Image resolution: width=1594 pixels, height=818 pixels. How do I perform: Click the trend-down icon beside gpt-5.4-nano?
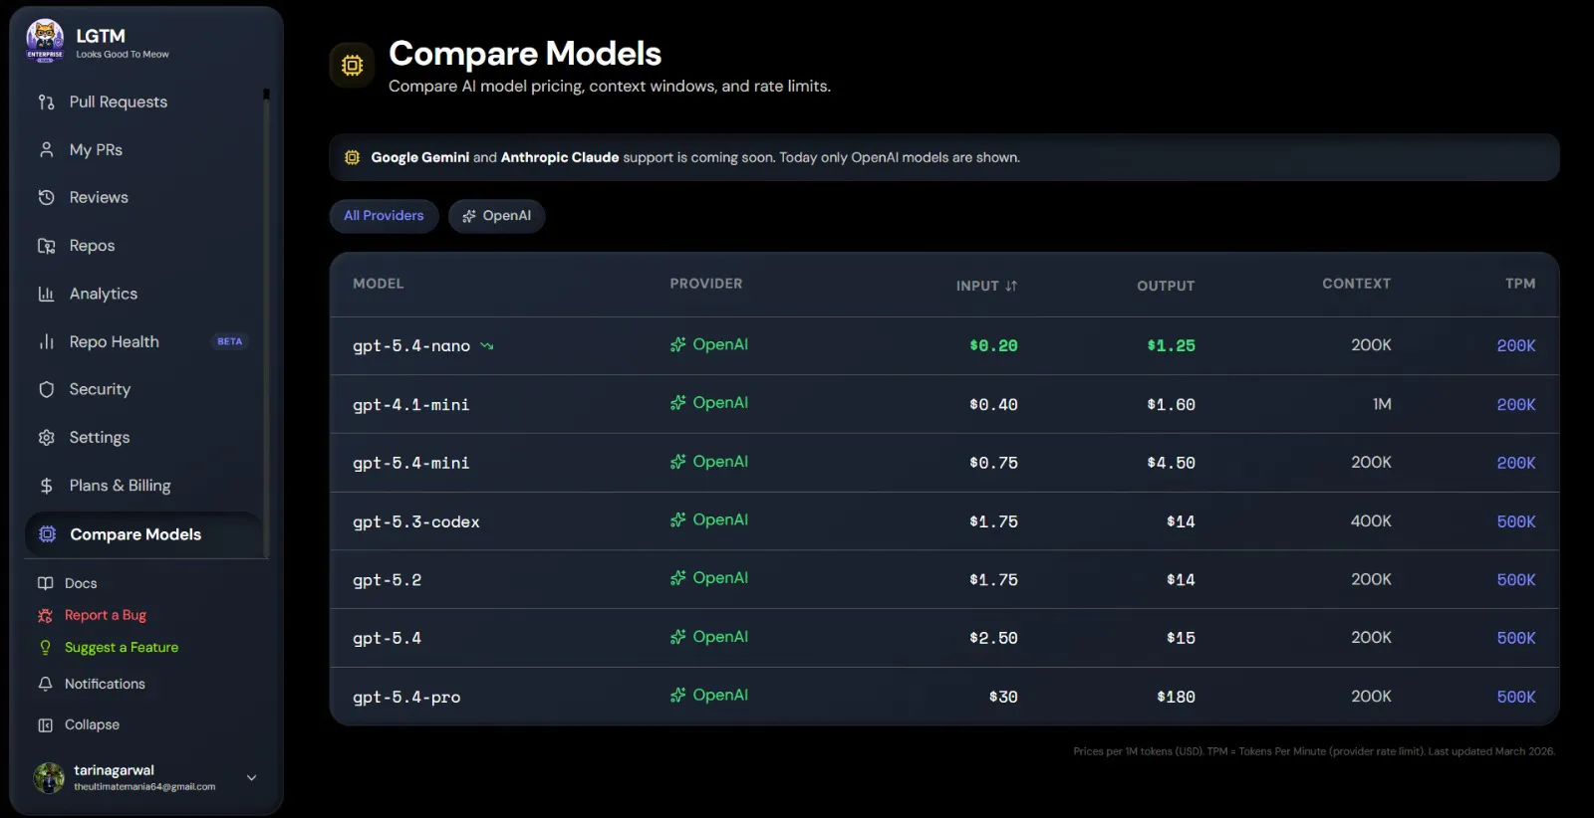(487, 346)
